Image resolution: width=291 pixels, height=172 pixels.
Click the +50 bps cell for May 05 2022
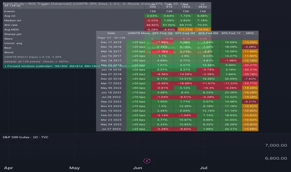point(138,88)
